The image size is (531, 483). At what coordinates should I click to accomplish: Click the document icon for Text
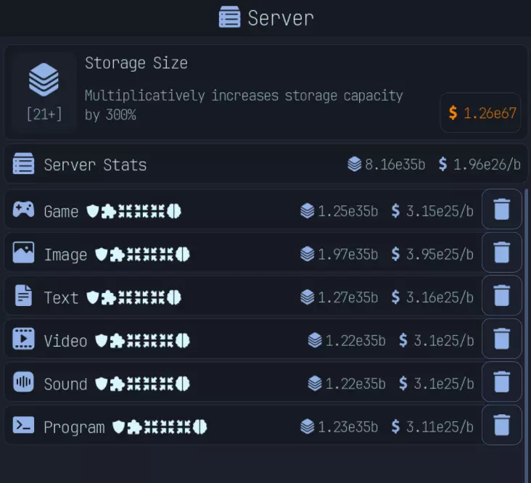[23, 296]
